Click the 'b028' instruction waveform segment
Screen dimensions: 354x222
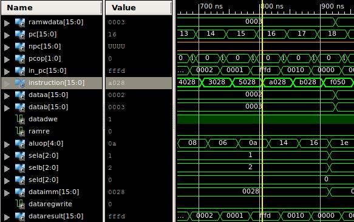click(307, 82)
